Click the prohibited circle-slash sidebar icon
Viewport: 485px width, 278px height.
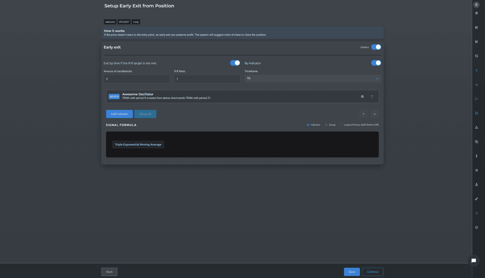click(x=476, y=56)
